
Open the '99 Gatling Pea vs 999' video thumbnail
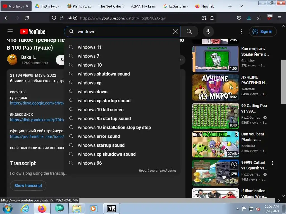[215, 116]
